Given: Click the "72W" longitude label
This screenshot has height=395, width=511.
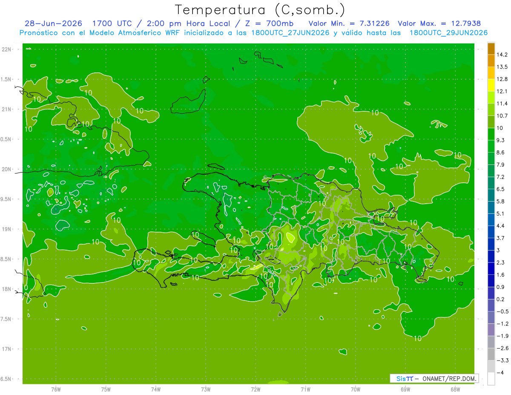Looking at the screenshot, I should [x=256, y=389].
